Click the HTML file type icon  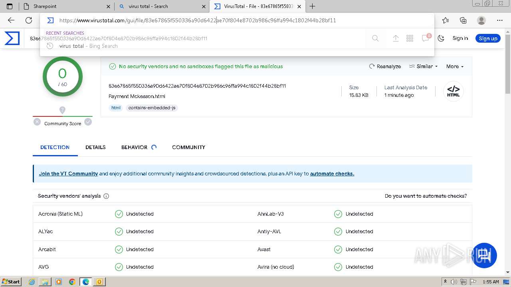click(454, 91)
